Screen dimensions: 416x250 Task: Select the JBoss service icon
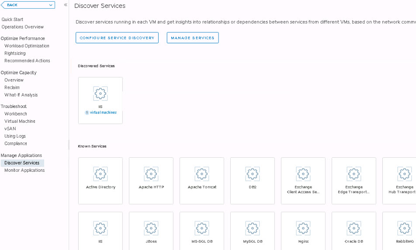[x=151, y=228]
